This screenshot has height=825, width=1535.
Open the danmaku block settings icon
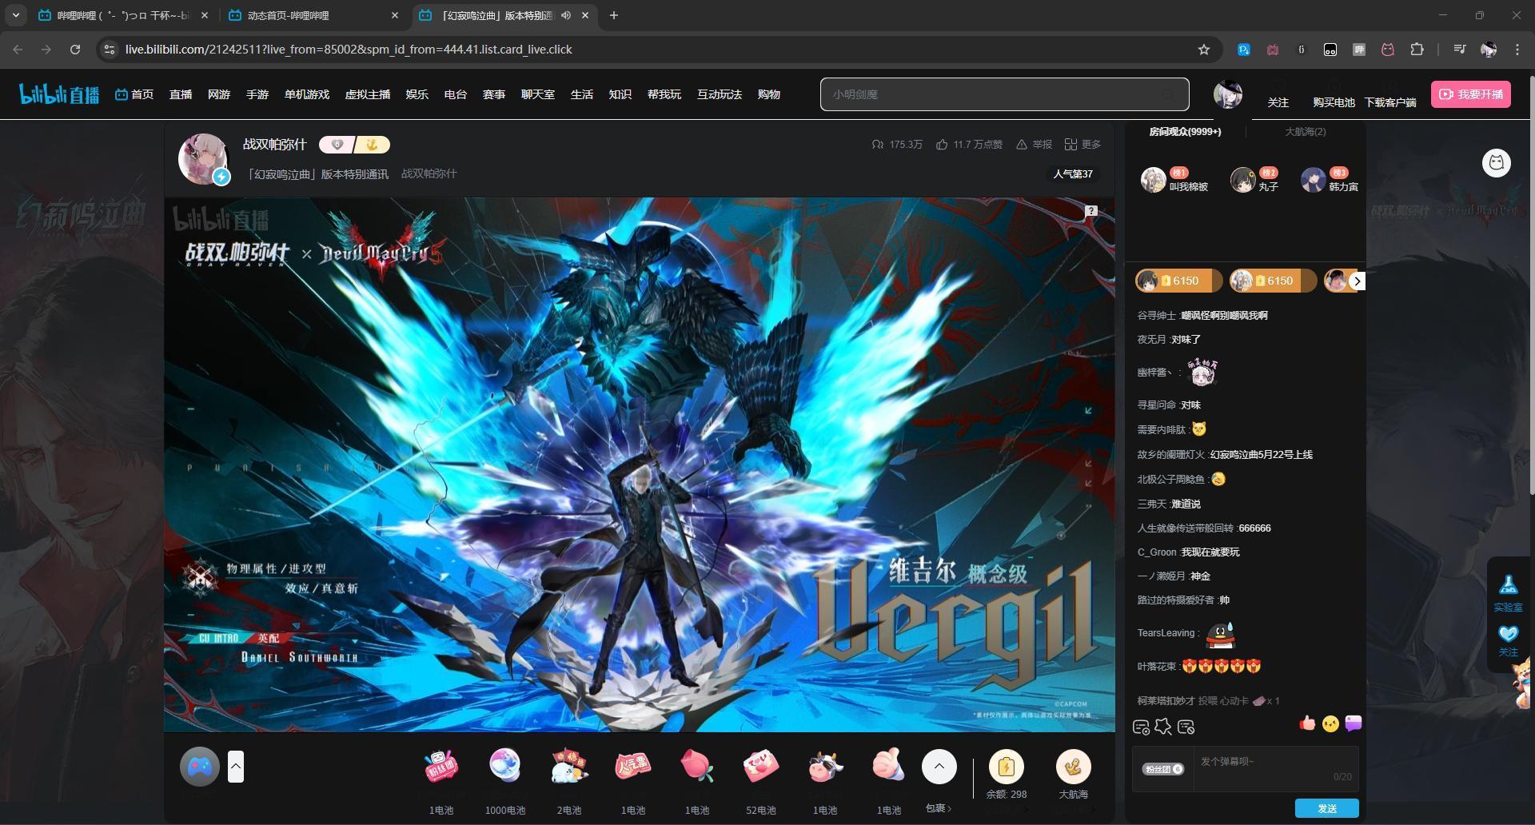pyautogui.click(x=1186, y=727)
